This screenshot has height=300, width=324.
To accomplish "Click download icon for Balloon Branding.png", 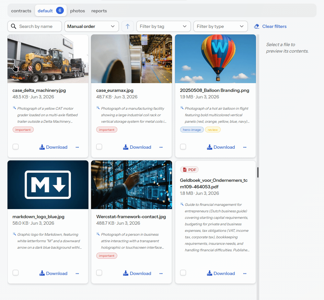I will (210, 147).
